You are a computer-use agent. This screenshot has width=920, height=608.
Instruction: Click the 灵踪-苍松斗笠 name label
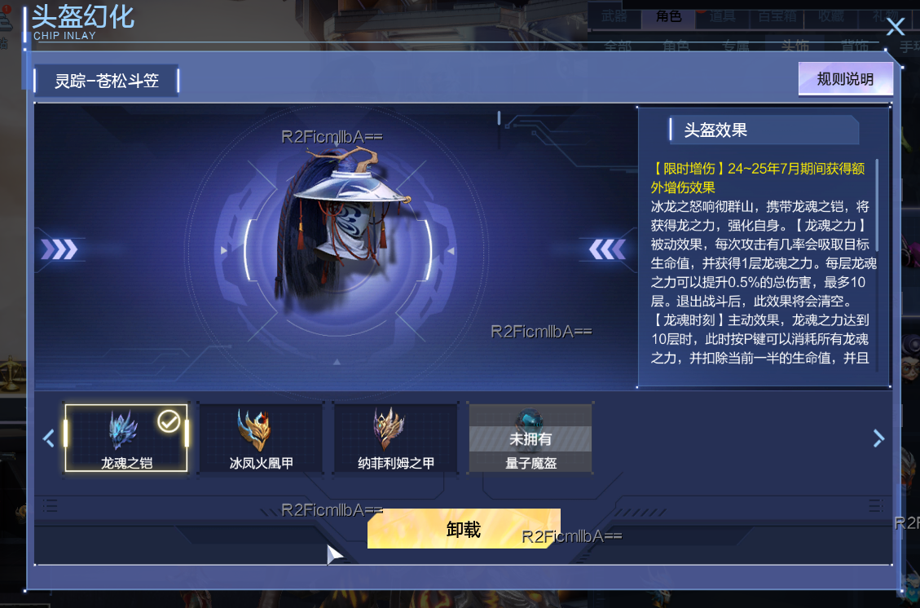[x=106, y=81]
